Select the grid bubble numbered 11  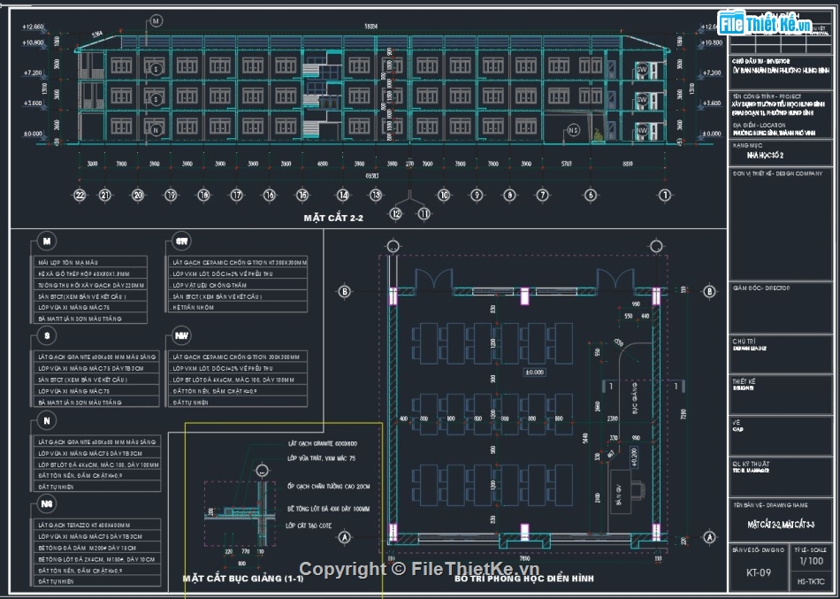pos(424,214)
